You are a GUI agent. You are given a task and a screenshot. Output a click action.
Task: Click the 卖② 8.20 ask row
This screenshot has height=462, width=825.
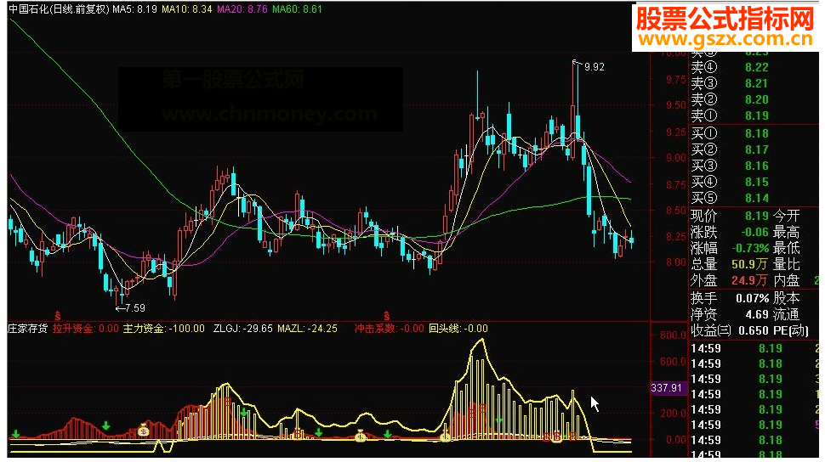[x=730, y=99]
